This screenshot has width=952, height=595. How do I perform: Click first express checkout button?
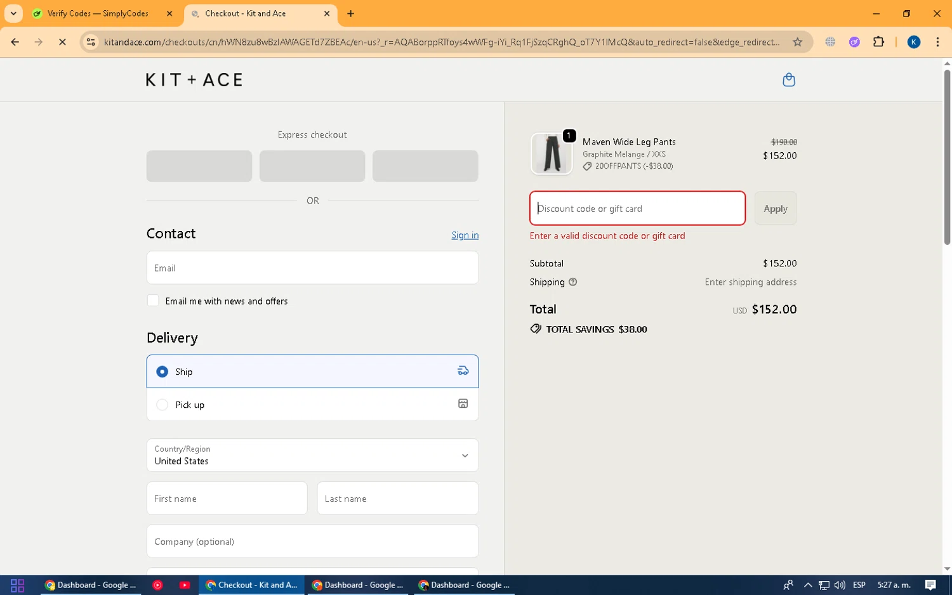point(199,166)
